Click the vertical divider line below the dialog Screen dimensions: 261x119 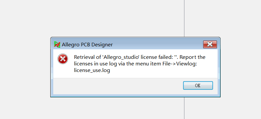pos(184,108)
